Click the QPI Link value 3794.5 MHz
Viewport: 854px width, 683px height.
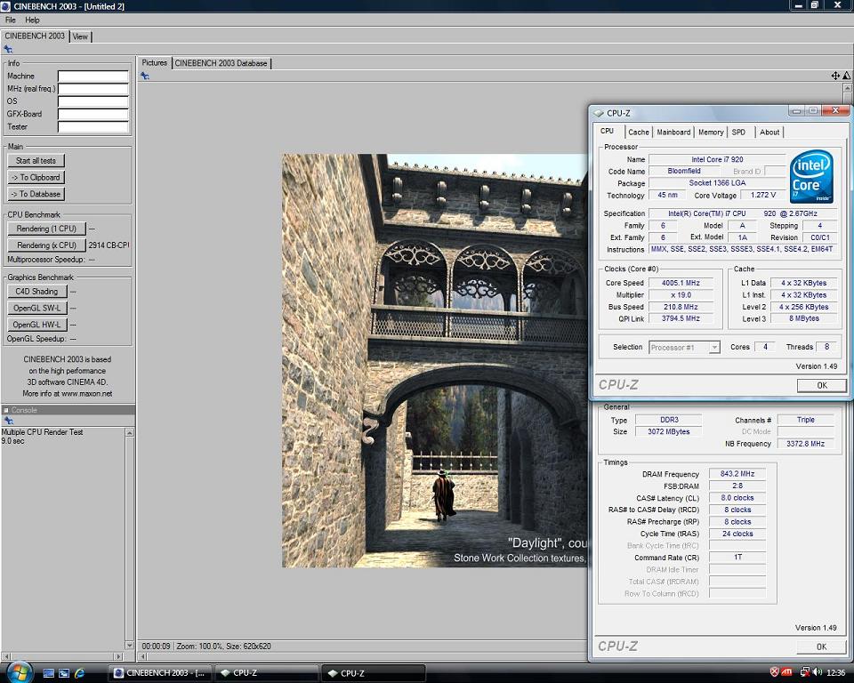(x=681, y=318)
